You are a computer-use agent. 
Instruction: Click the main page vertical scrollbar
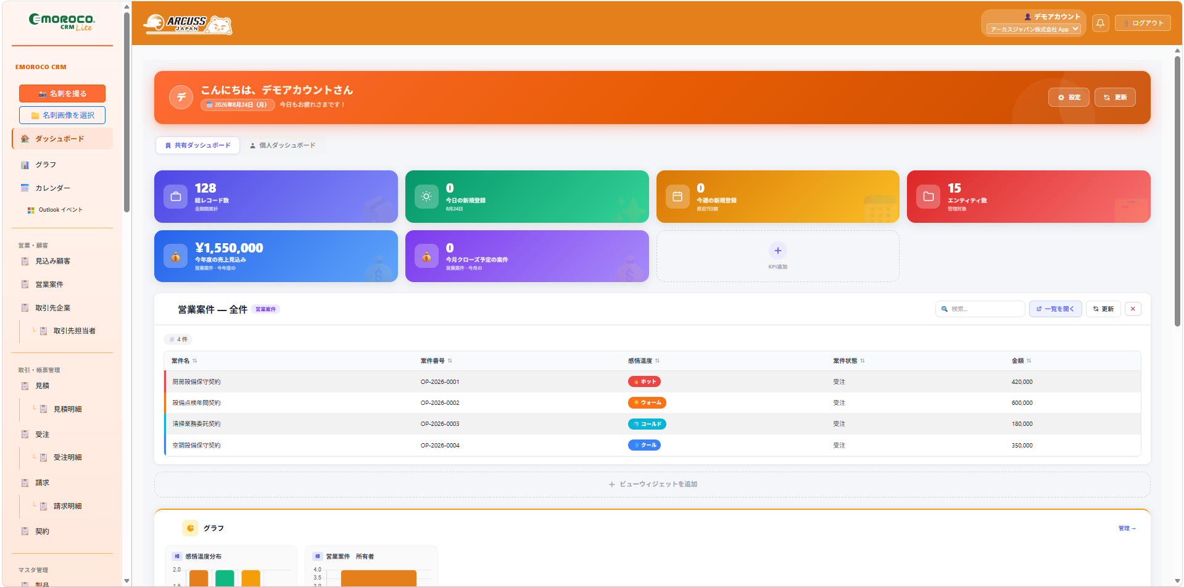(x=1177, y=191)
